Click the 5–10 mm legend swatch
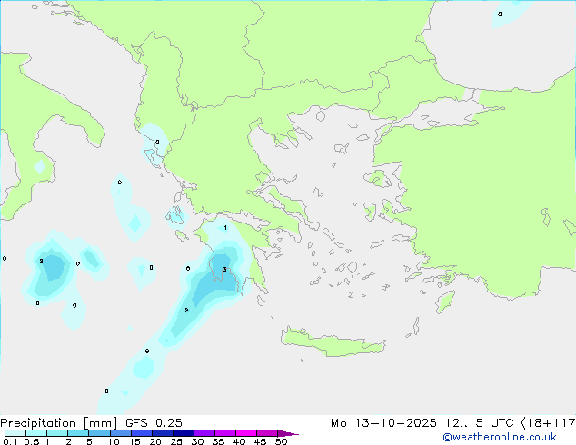This screenshot has width=576, height=445. (99, 433)
